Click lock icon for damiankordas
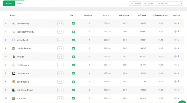Screen dimensions: 187x103 [x=179, y=48]
